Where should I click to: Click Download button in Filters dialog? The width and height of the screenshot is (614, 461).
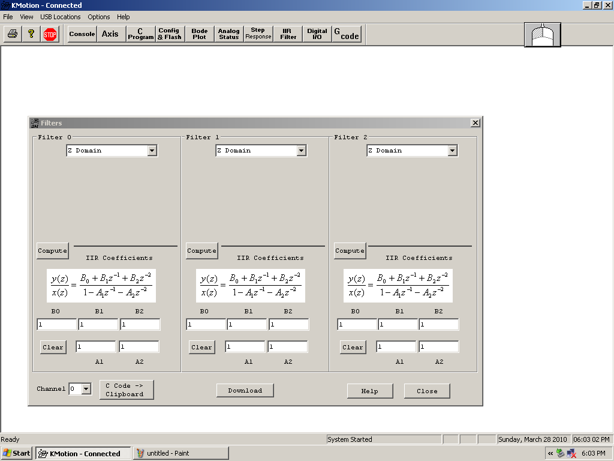[245, 391]
